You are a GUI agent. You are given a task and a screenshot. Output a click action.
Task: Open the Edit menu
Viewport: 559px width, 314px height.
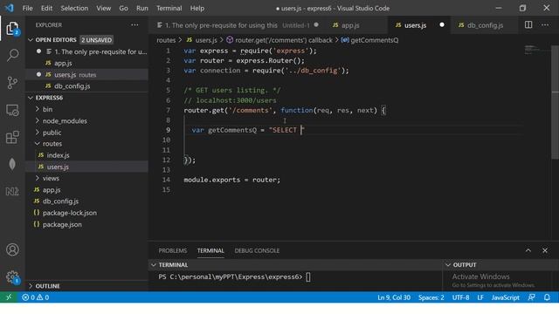click(46, 8)
